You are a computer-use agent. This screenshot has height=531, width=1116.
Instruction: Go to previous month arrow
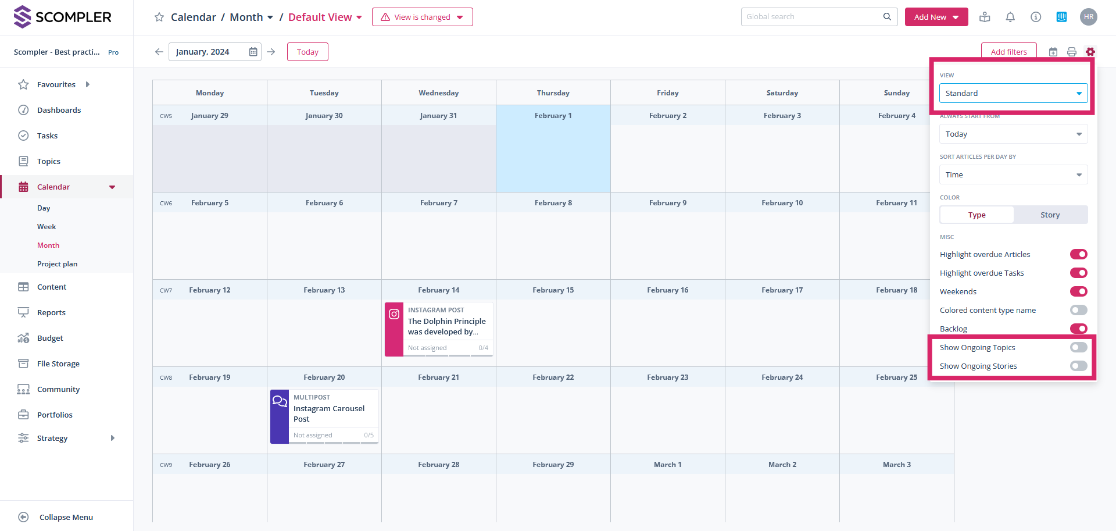(x=159, y=52)
